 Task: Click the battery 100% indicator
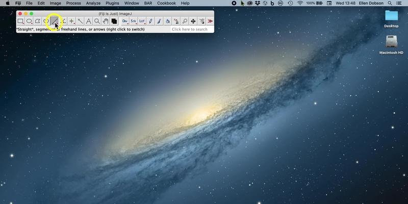coord(314,3)
